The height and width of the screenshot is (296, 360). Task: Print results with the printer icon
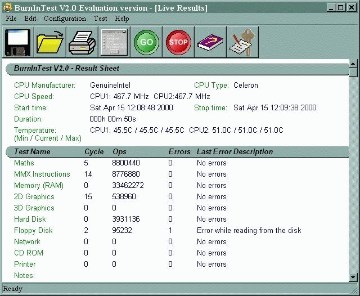tap(82, 42)
